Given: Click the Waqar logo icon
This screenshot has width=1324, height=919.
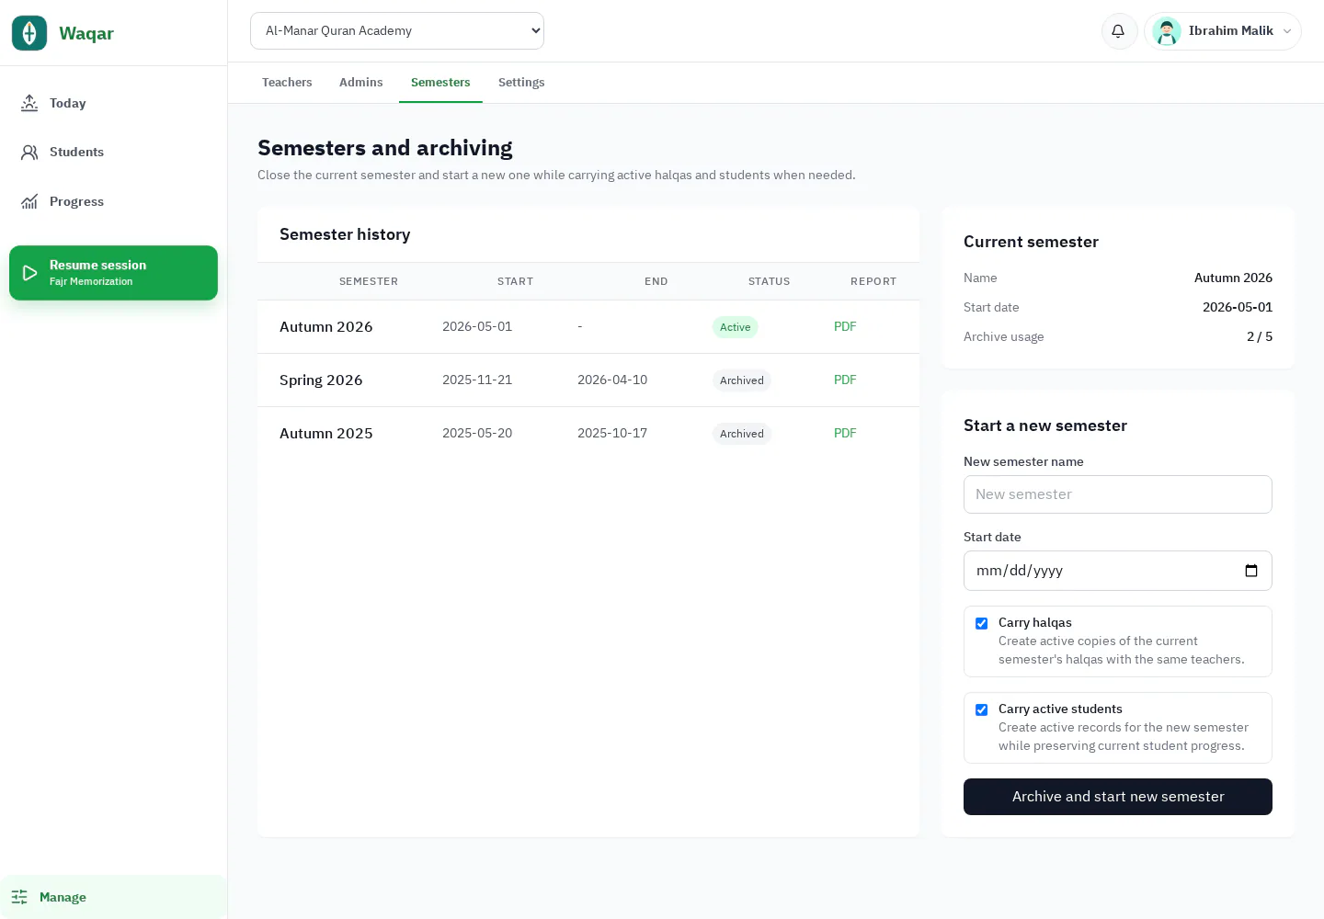Looking at the screenshot, I should (29, 33).
